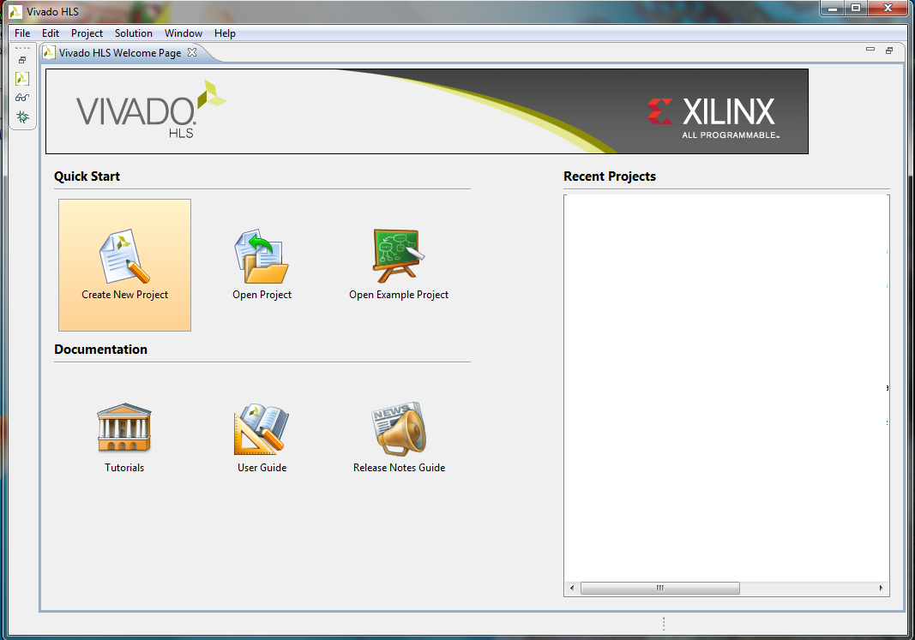Click the Recent Projects horizontal scrollbar thumb

660,588
